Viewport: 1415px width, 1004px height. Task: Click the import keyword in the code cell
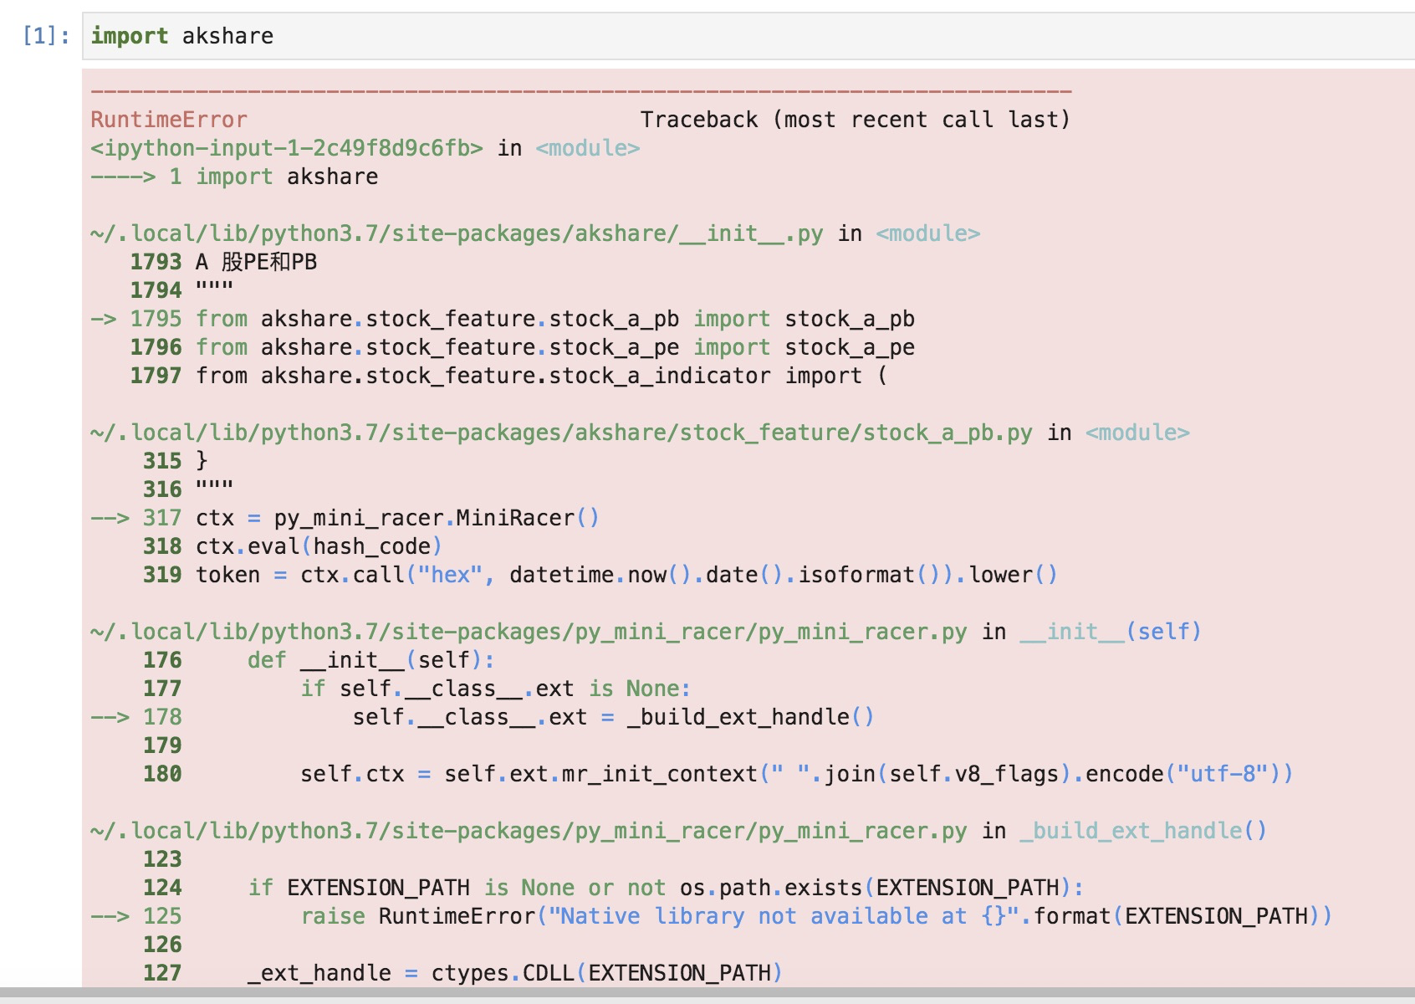[130, 35]
